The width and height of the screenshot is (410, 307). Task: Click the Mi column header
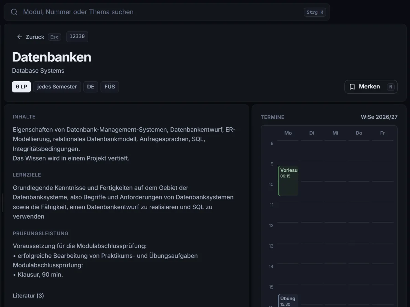pyautogui.click(x=335, y=133)
